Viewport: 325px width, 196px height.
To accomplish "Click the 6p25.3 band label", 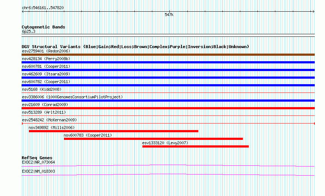I will [28, 31].
